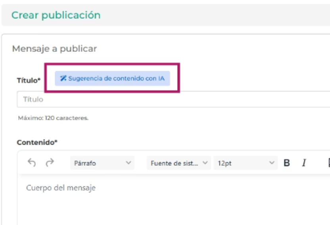Open the 12pt font size dropdown
The height and width of the screenshot is (225, 330).
click(246, 163)
